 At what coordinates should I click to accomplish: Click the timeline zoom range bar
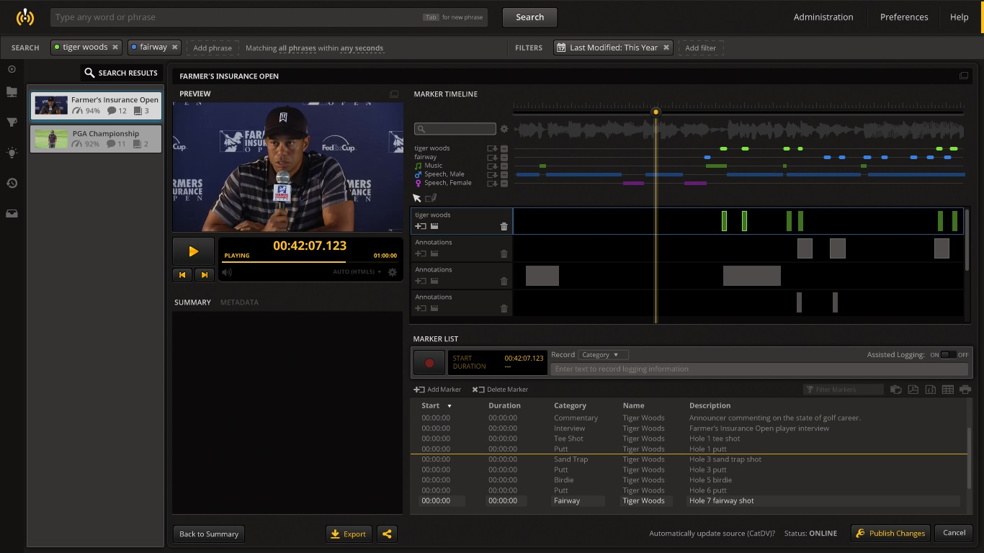[x=738, y=113]
